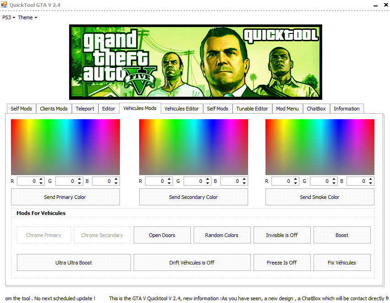Click the Boost button

[342, 235]
